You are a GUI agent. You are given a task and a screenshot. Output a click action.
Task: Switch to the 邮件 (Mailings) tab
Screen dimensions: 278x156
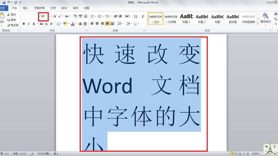click(x=64, y=8)
